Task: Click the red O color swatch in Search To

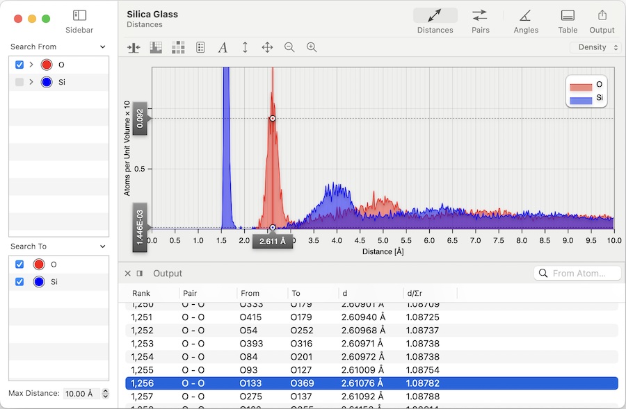Action: pyautogui.click(x=39, y=265)
